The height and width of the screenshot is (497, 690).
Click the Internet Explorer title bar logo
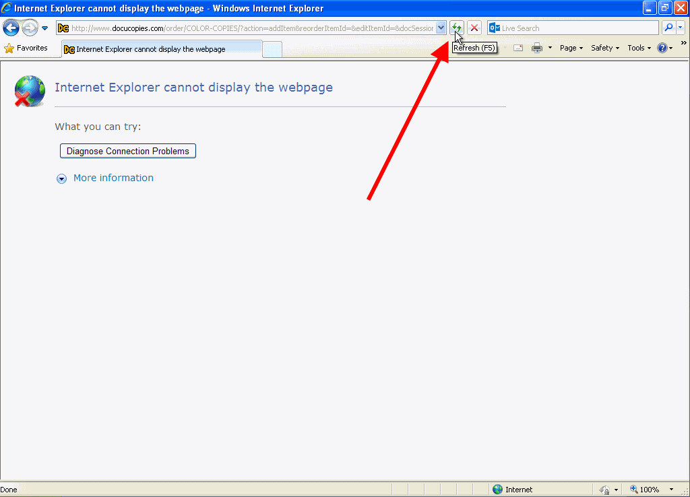[x=6, y=8]
